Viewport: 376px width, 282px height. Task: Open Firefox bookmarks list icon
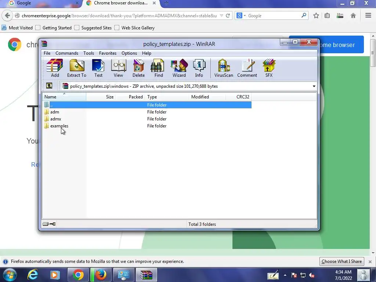pos(327,15)
